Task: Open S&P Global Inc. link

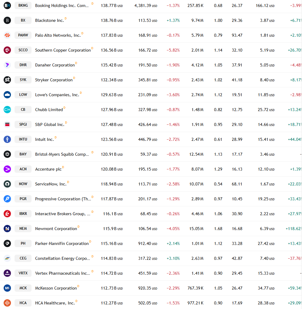Action: coord(50,124)
